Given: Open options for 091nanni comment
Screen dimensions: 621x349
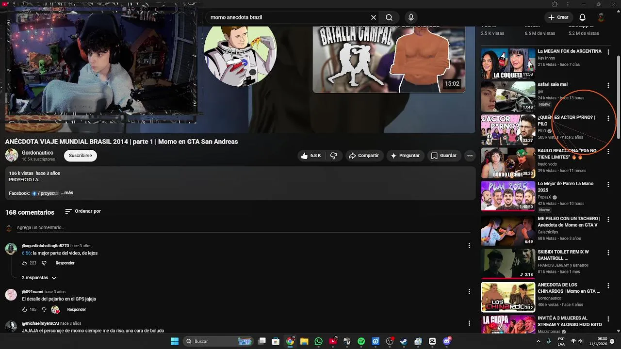Looking at the screenshot, I should (469, 291).
